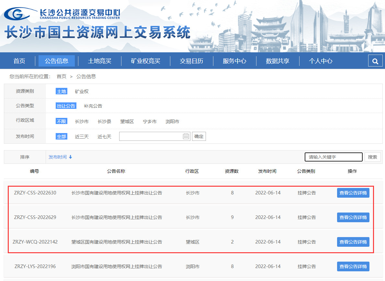Filter by 浏阳市 administrative region
Viewport: 385px width, 281px height.
(x=172, y=121)
